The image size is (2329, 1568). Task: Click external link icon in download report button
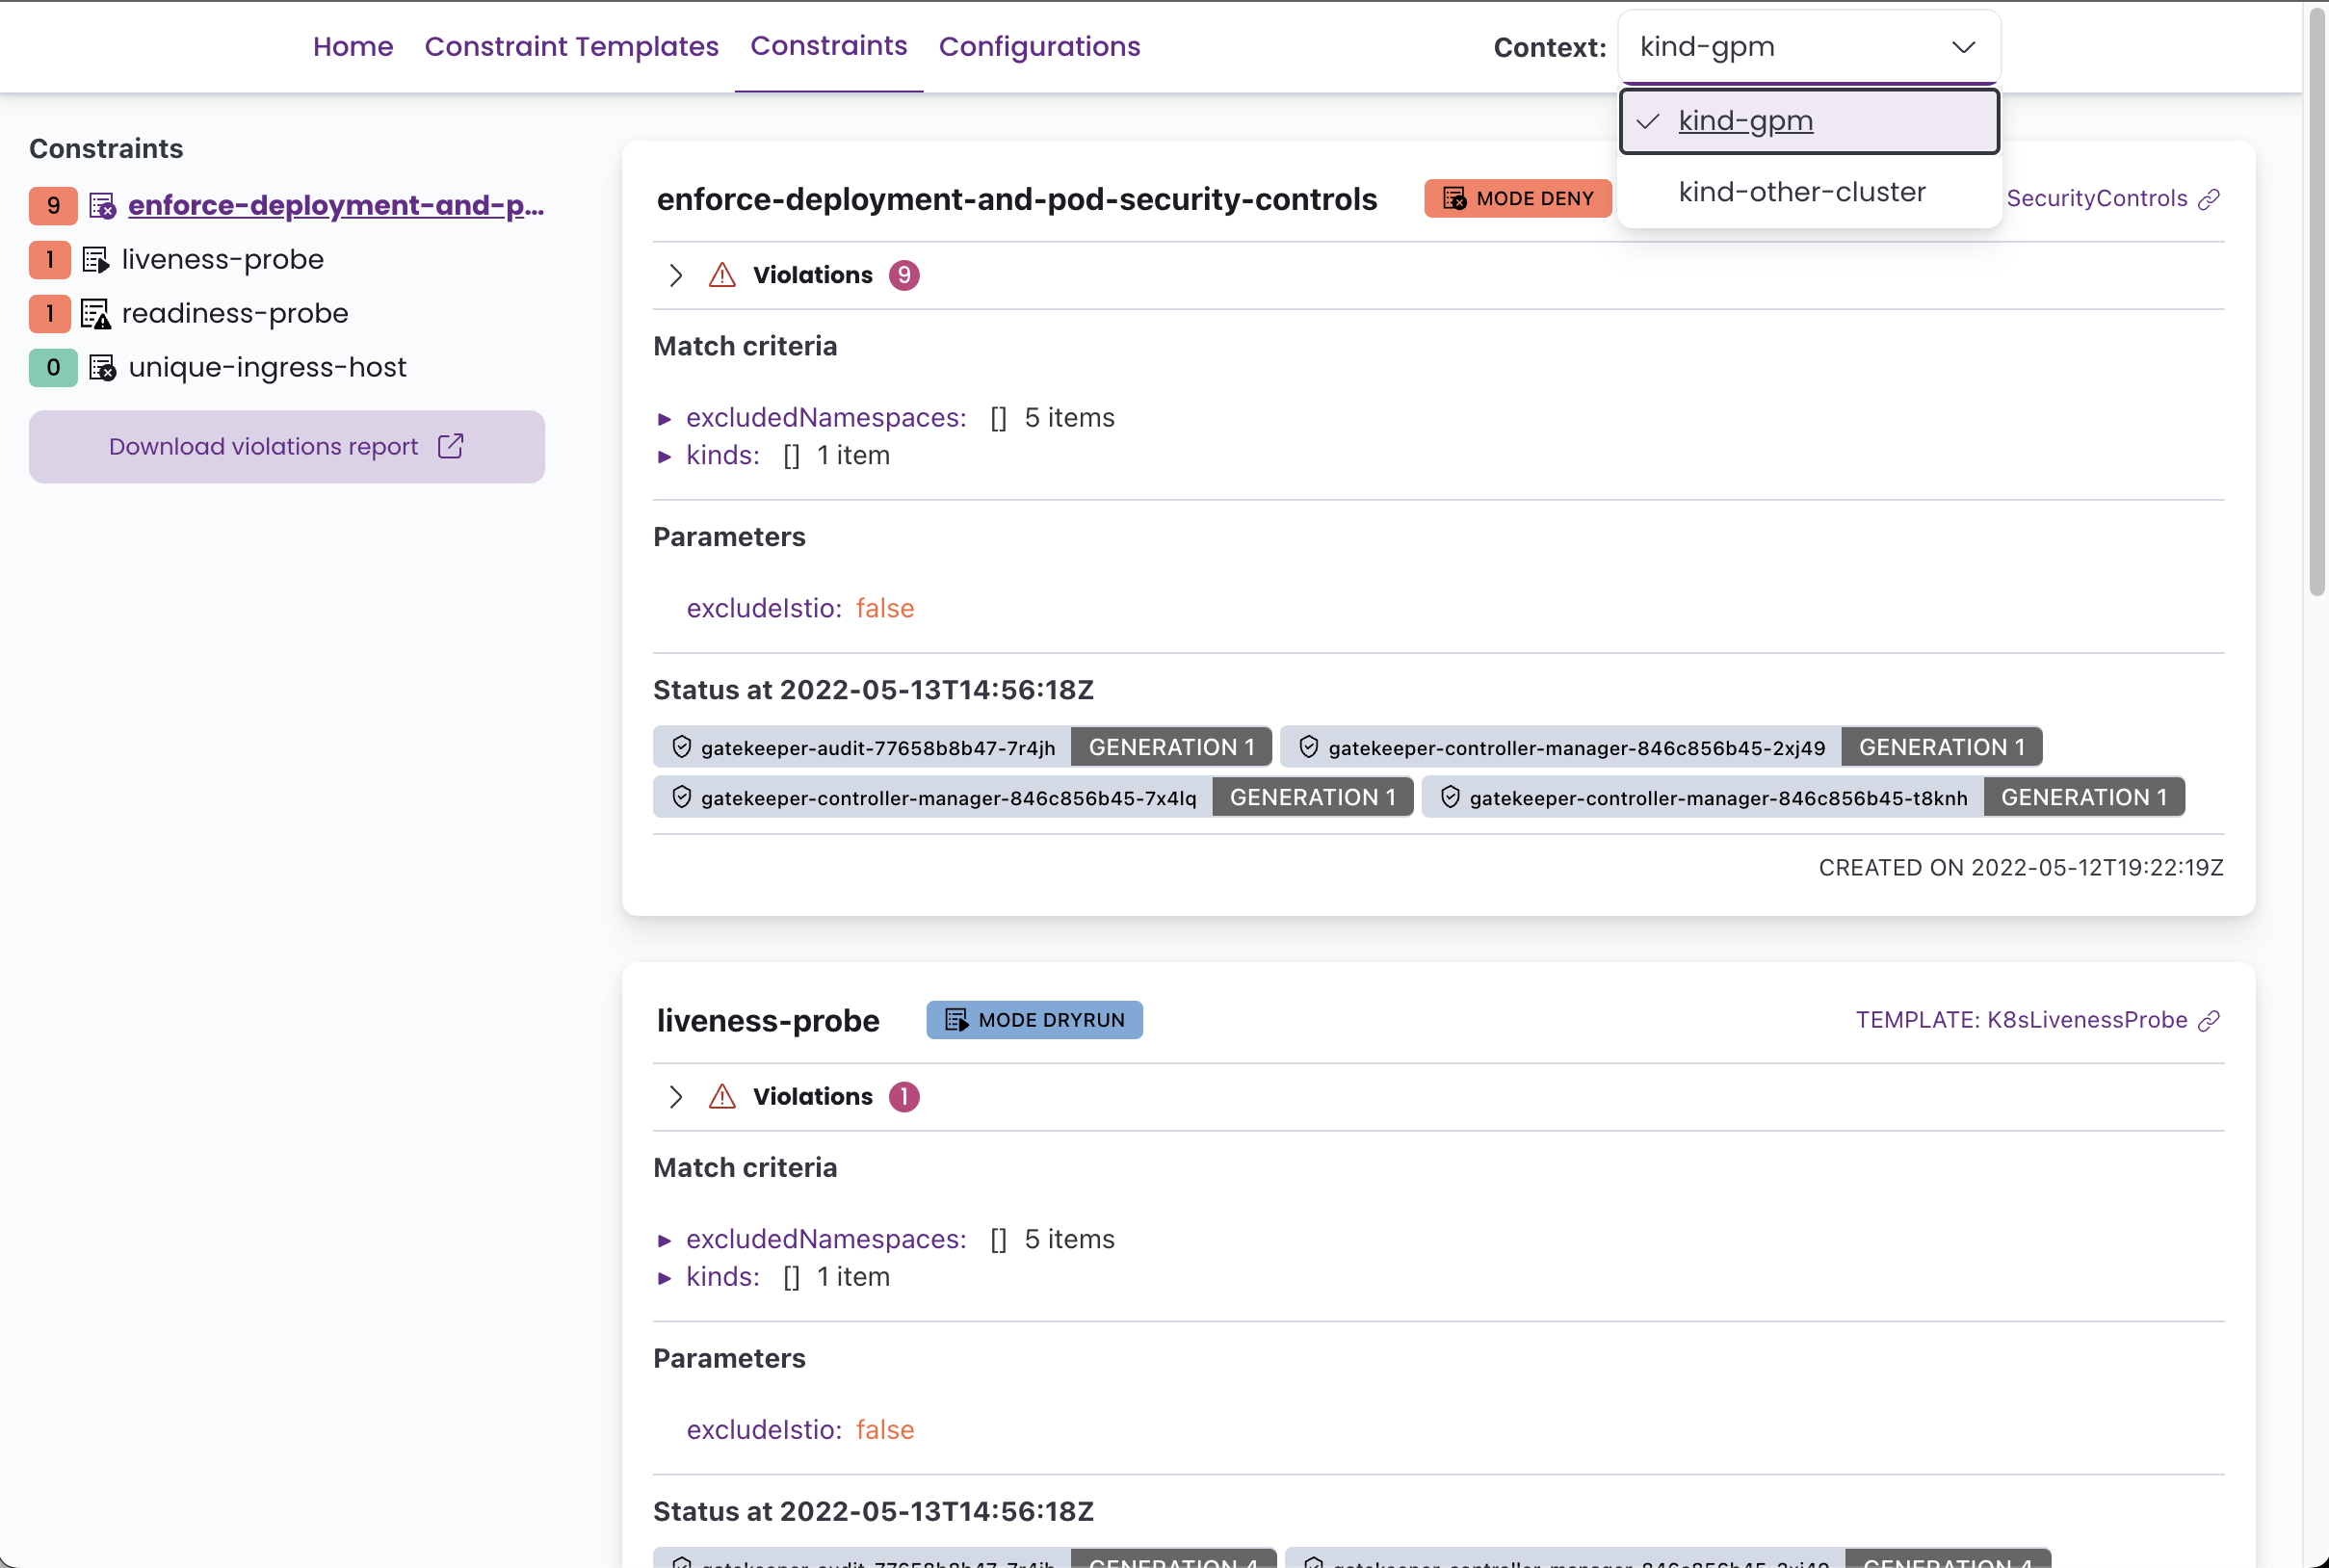451,446
